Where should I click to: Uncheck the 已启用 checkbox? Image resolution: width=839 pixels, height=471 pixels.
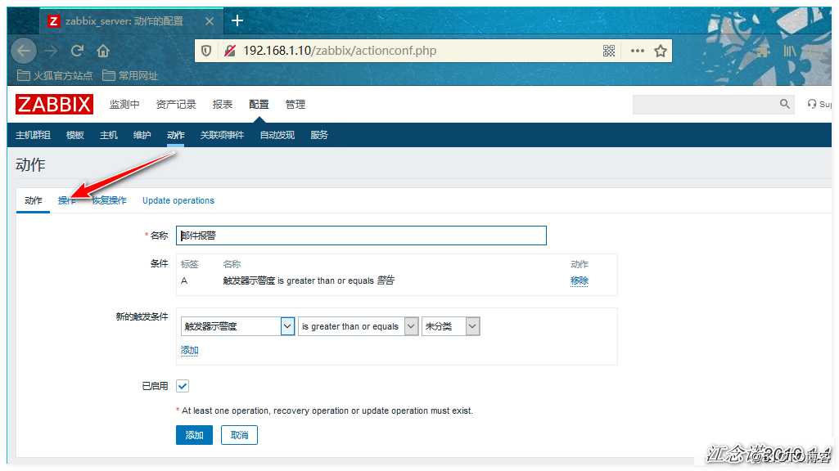[x=183, y=385]
